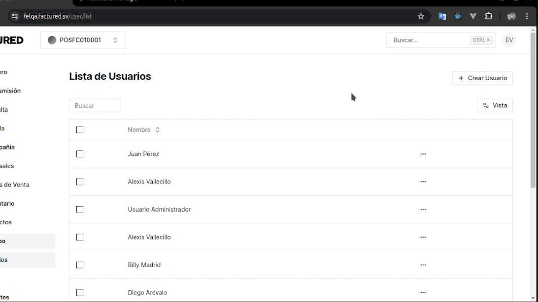Open the EV user avatar menu
This screenshot has height=302, width=538.
click(x=509, y=40)
